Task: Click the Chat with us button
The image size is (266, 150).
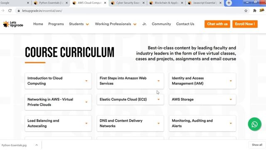Action: [217, 24]
